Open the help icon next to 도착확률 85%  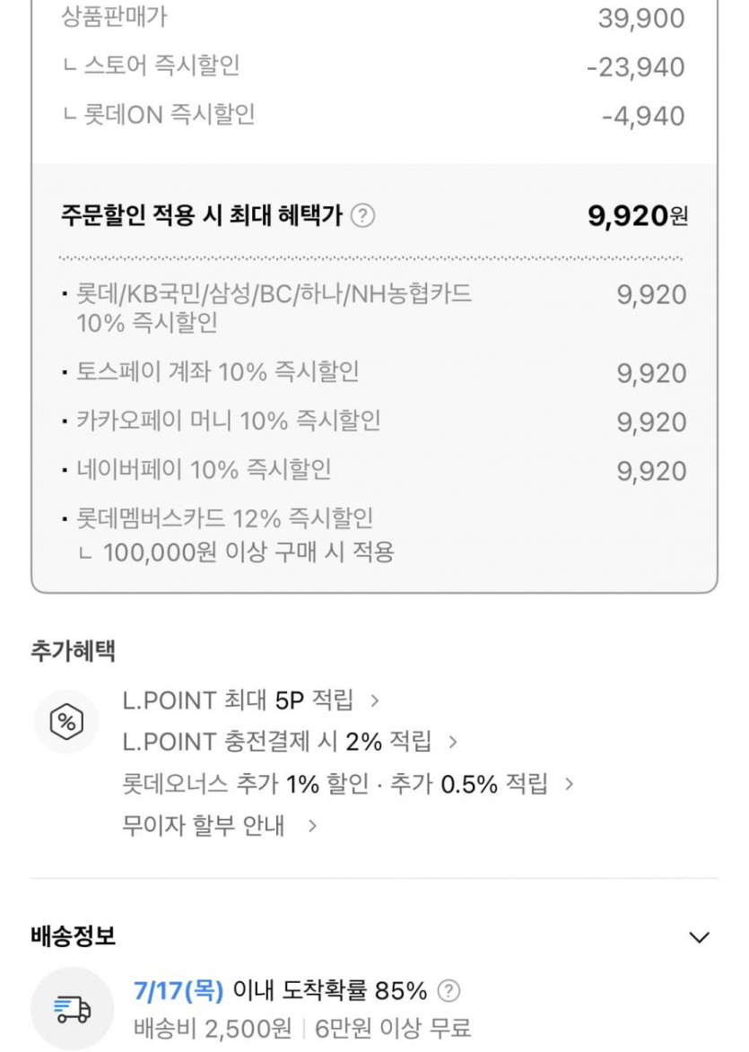pyautogui.click(x=449, y=991)
